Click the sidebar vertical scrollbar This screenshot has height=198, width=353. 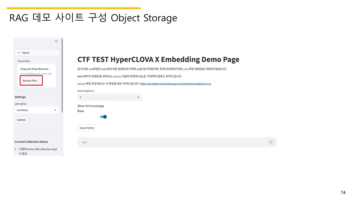point(62,74)
